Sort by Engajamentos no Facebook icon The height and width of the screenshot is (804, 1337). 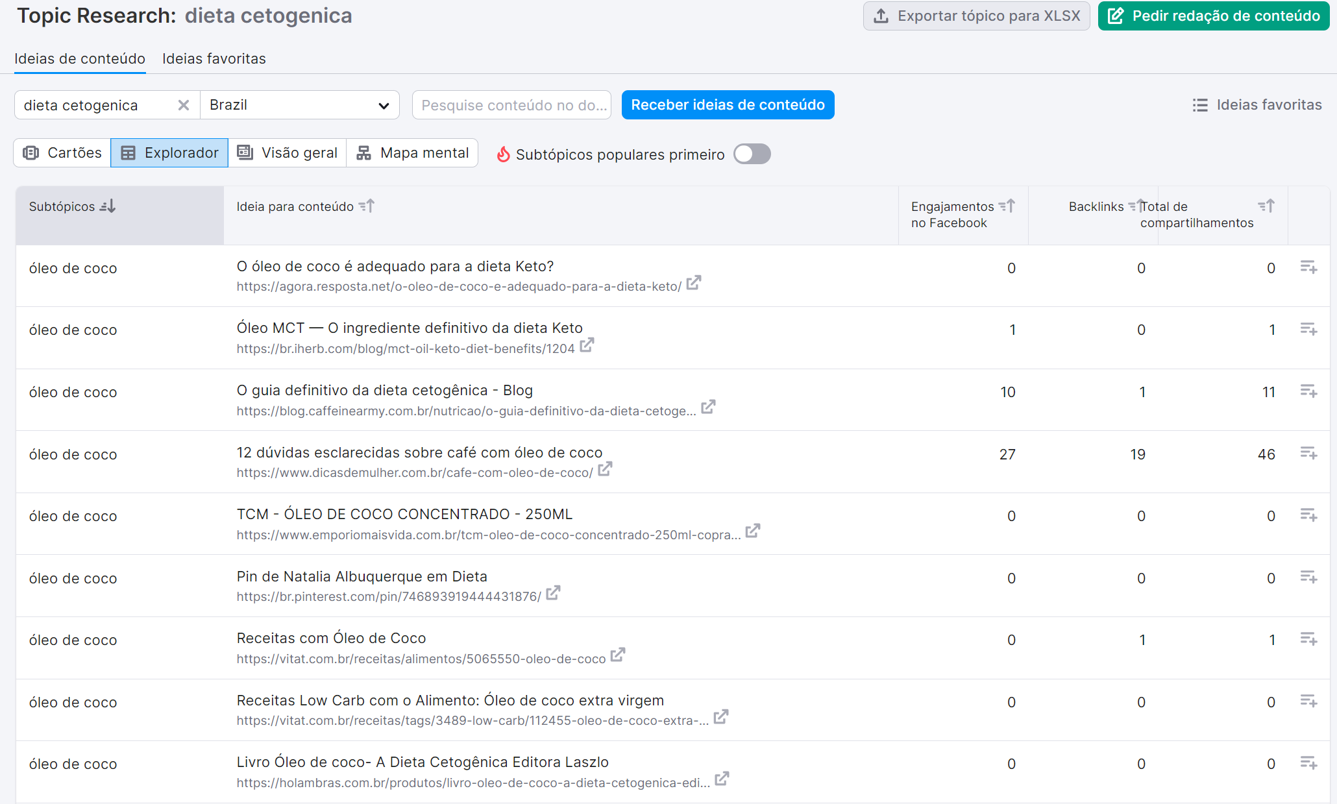click(x=1007, y=206)
